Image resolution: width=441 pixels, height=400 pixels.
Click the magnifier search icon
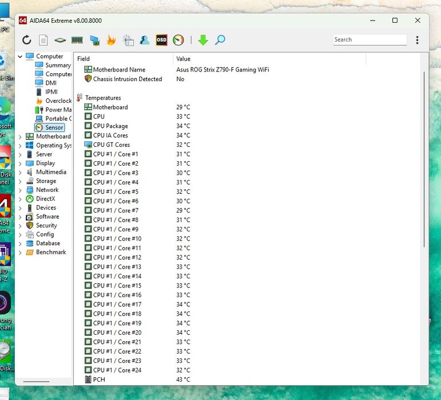coord(220,40)
